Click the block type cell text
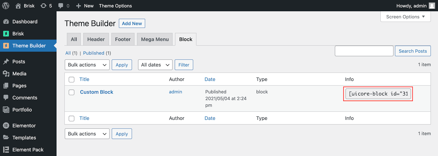 (x=262, y=92)
